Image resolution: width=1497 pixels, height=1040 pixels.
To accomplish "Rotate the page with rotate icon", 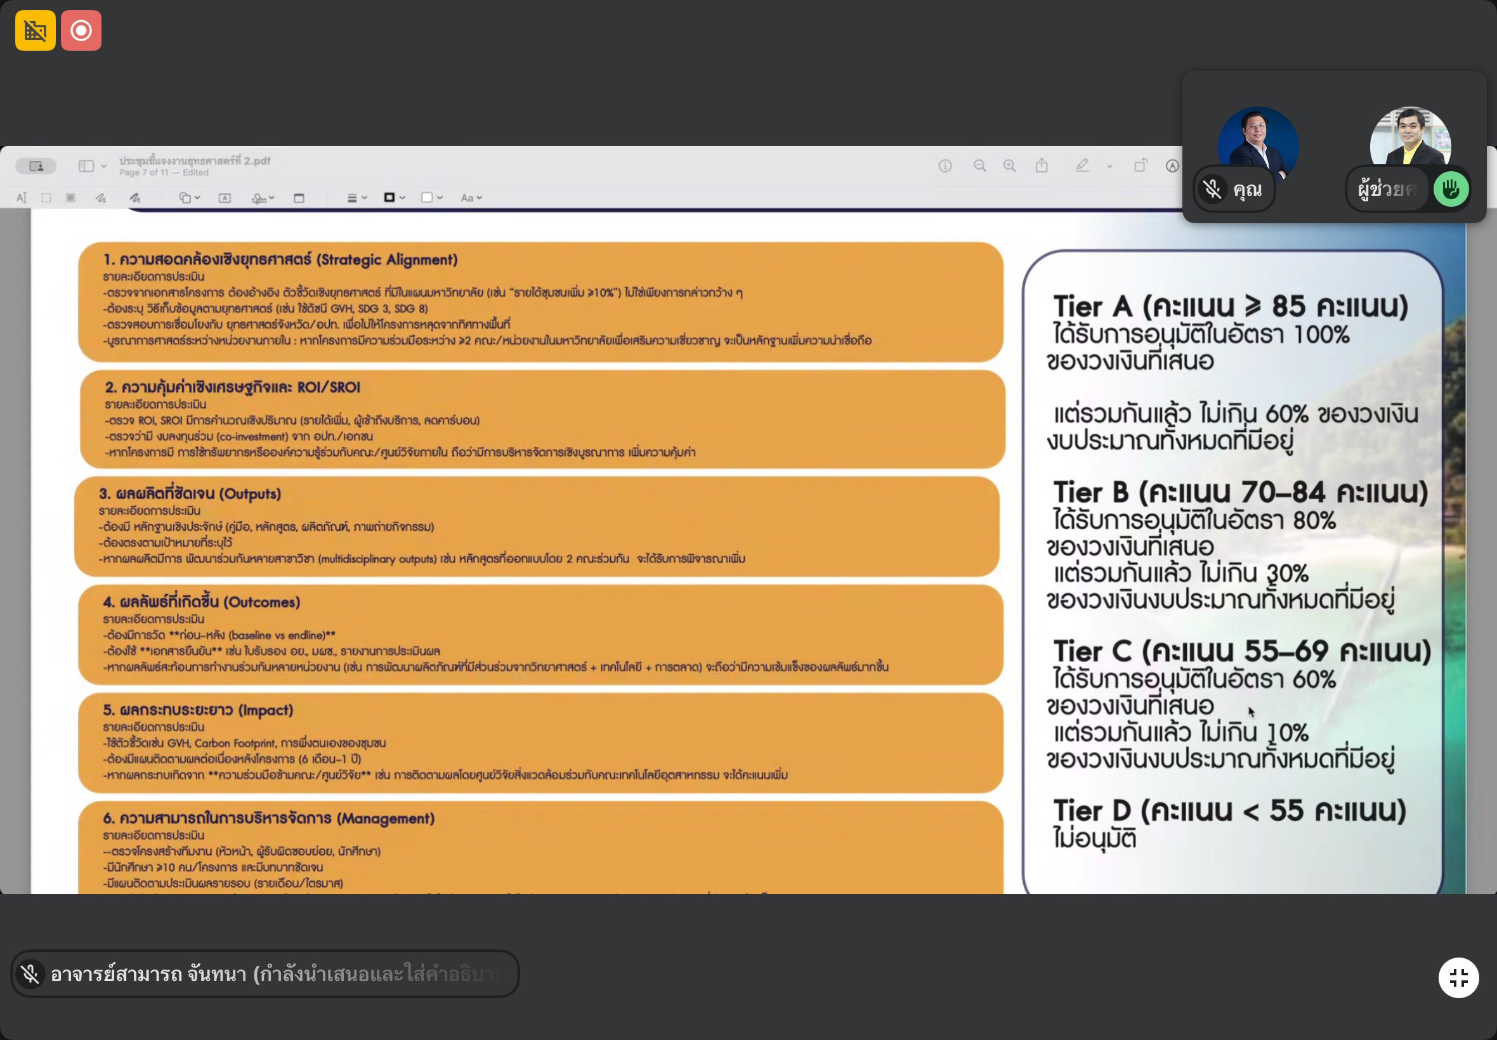I will [1140, 166].
